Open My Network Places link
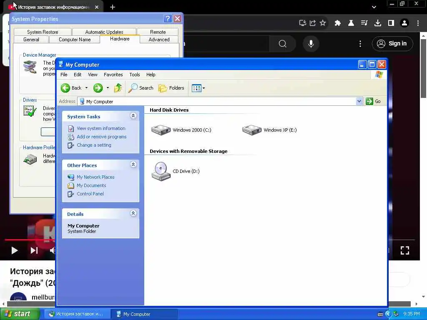Viewport: 427px width, 320px height. coord(95,177)
